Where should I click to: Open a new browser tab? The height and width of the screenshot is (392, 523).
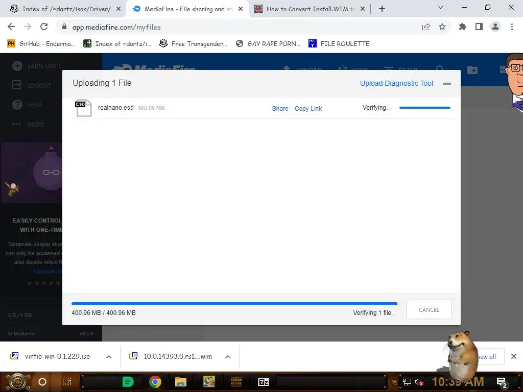click(382, 9)
